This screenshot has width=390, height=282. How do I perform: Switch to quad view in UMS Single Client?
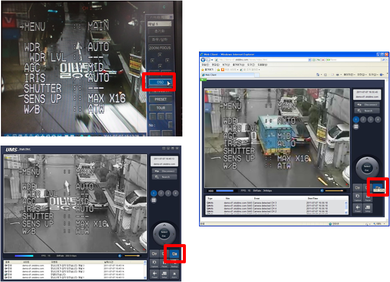pos(154,200)
